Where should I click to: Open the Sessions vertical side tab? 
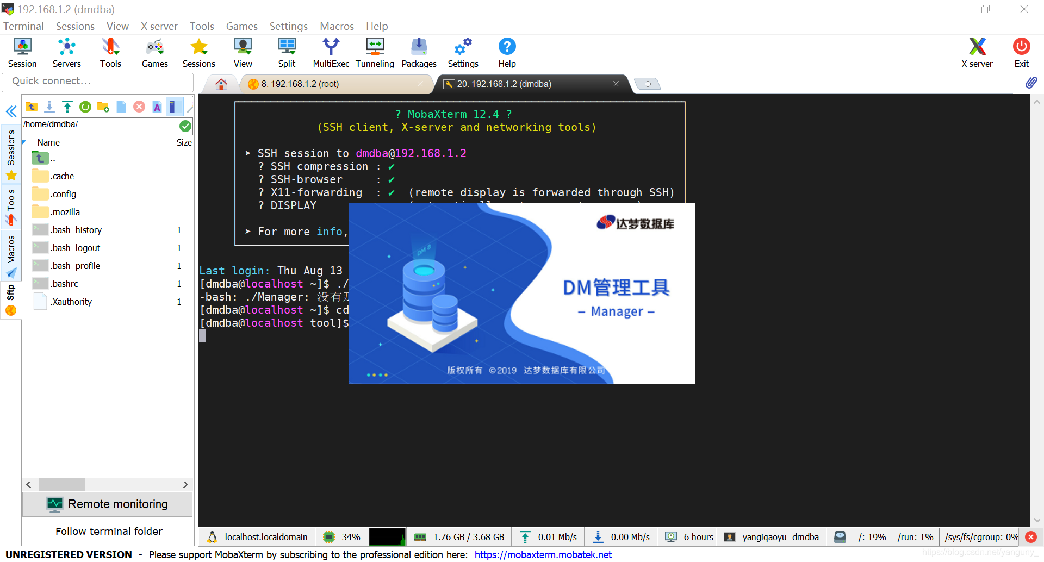11,154
